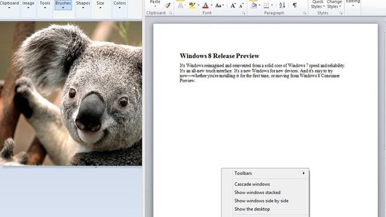The height and width of the screenshot is (217, 386).
Task: Click the Borders icon in Paragraph group
Action: click(x=266, y=5)
